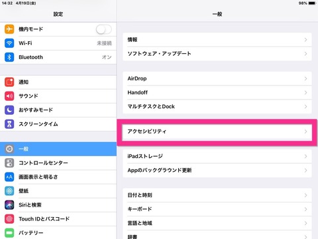Image resolution: width=318 pixels, height=239 pixels.
Task: Open chevron on AirDrop row
Action: [305, 78]
